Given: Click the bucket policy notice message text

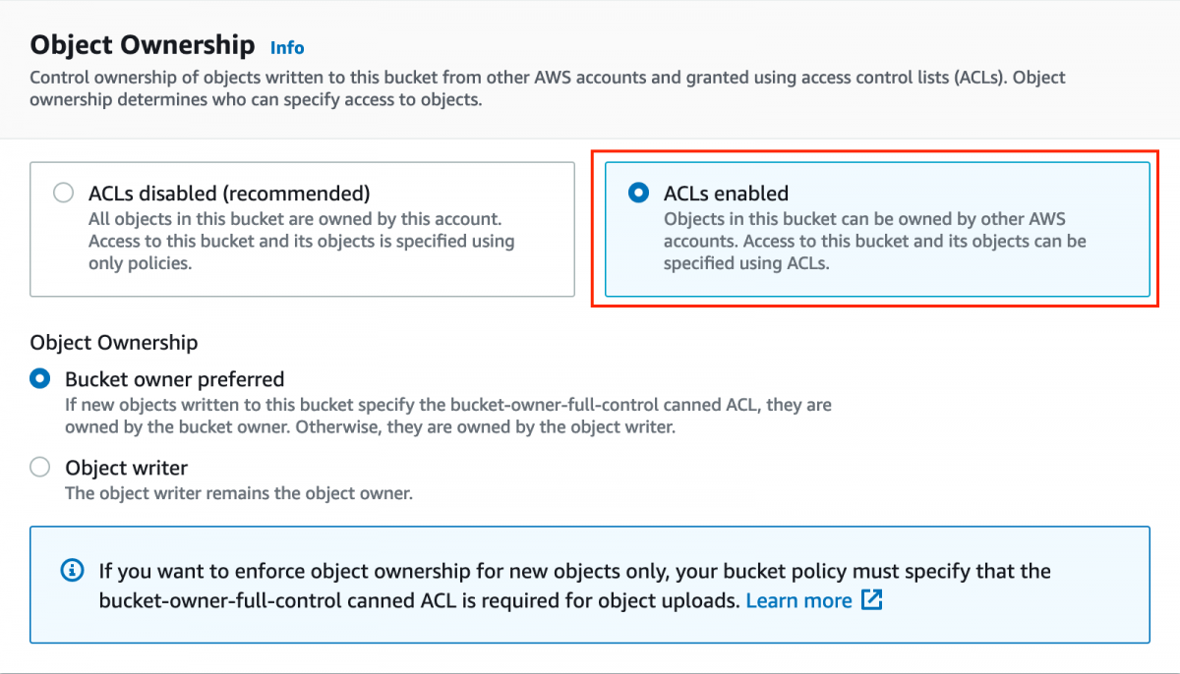Looking at the screenshot, I should pyautogui.click(x=574, y=572).
